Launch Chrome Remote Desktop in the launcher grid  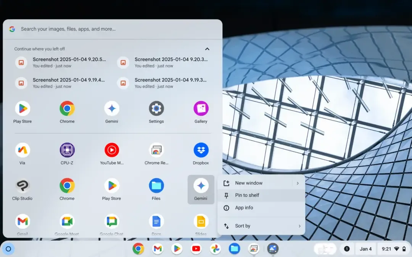tap(156, 154)
